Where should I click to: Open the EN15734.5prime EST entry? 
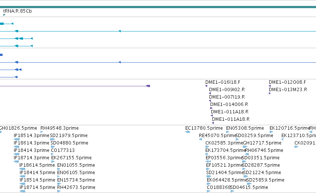click(76, 180)
